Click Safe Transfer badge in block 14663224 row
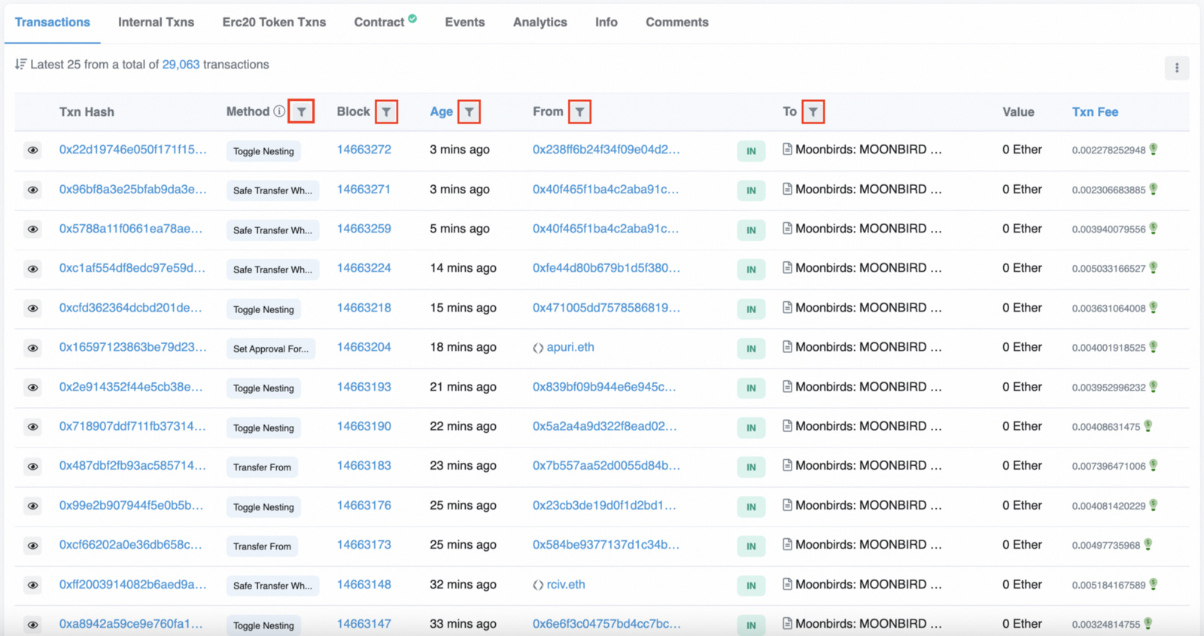Image resolution: width=1204 pixels, height=636 pixels. pyautogui.click(x=272, y=269)
